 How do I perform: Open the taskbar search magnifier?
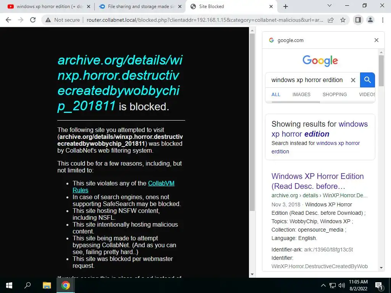[27, 285]
